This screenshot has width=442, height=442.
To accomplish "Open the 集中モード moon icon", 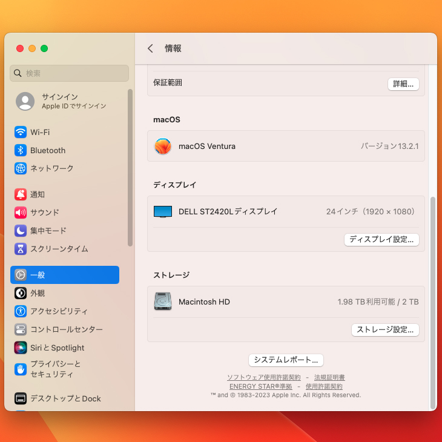I will 21,231.
